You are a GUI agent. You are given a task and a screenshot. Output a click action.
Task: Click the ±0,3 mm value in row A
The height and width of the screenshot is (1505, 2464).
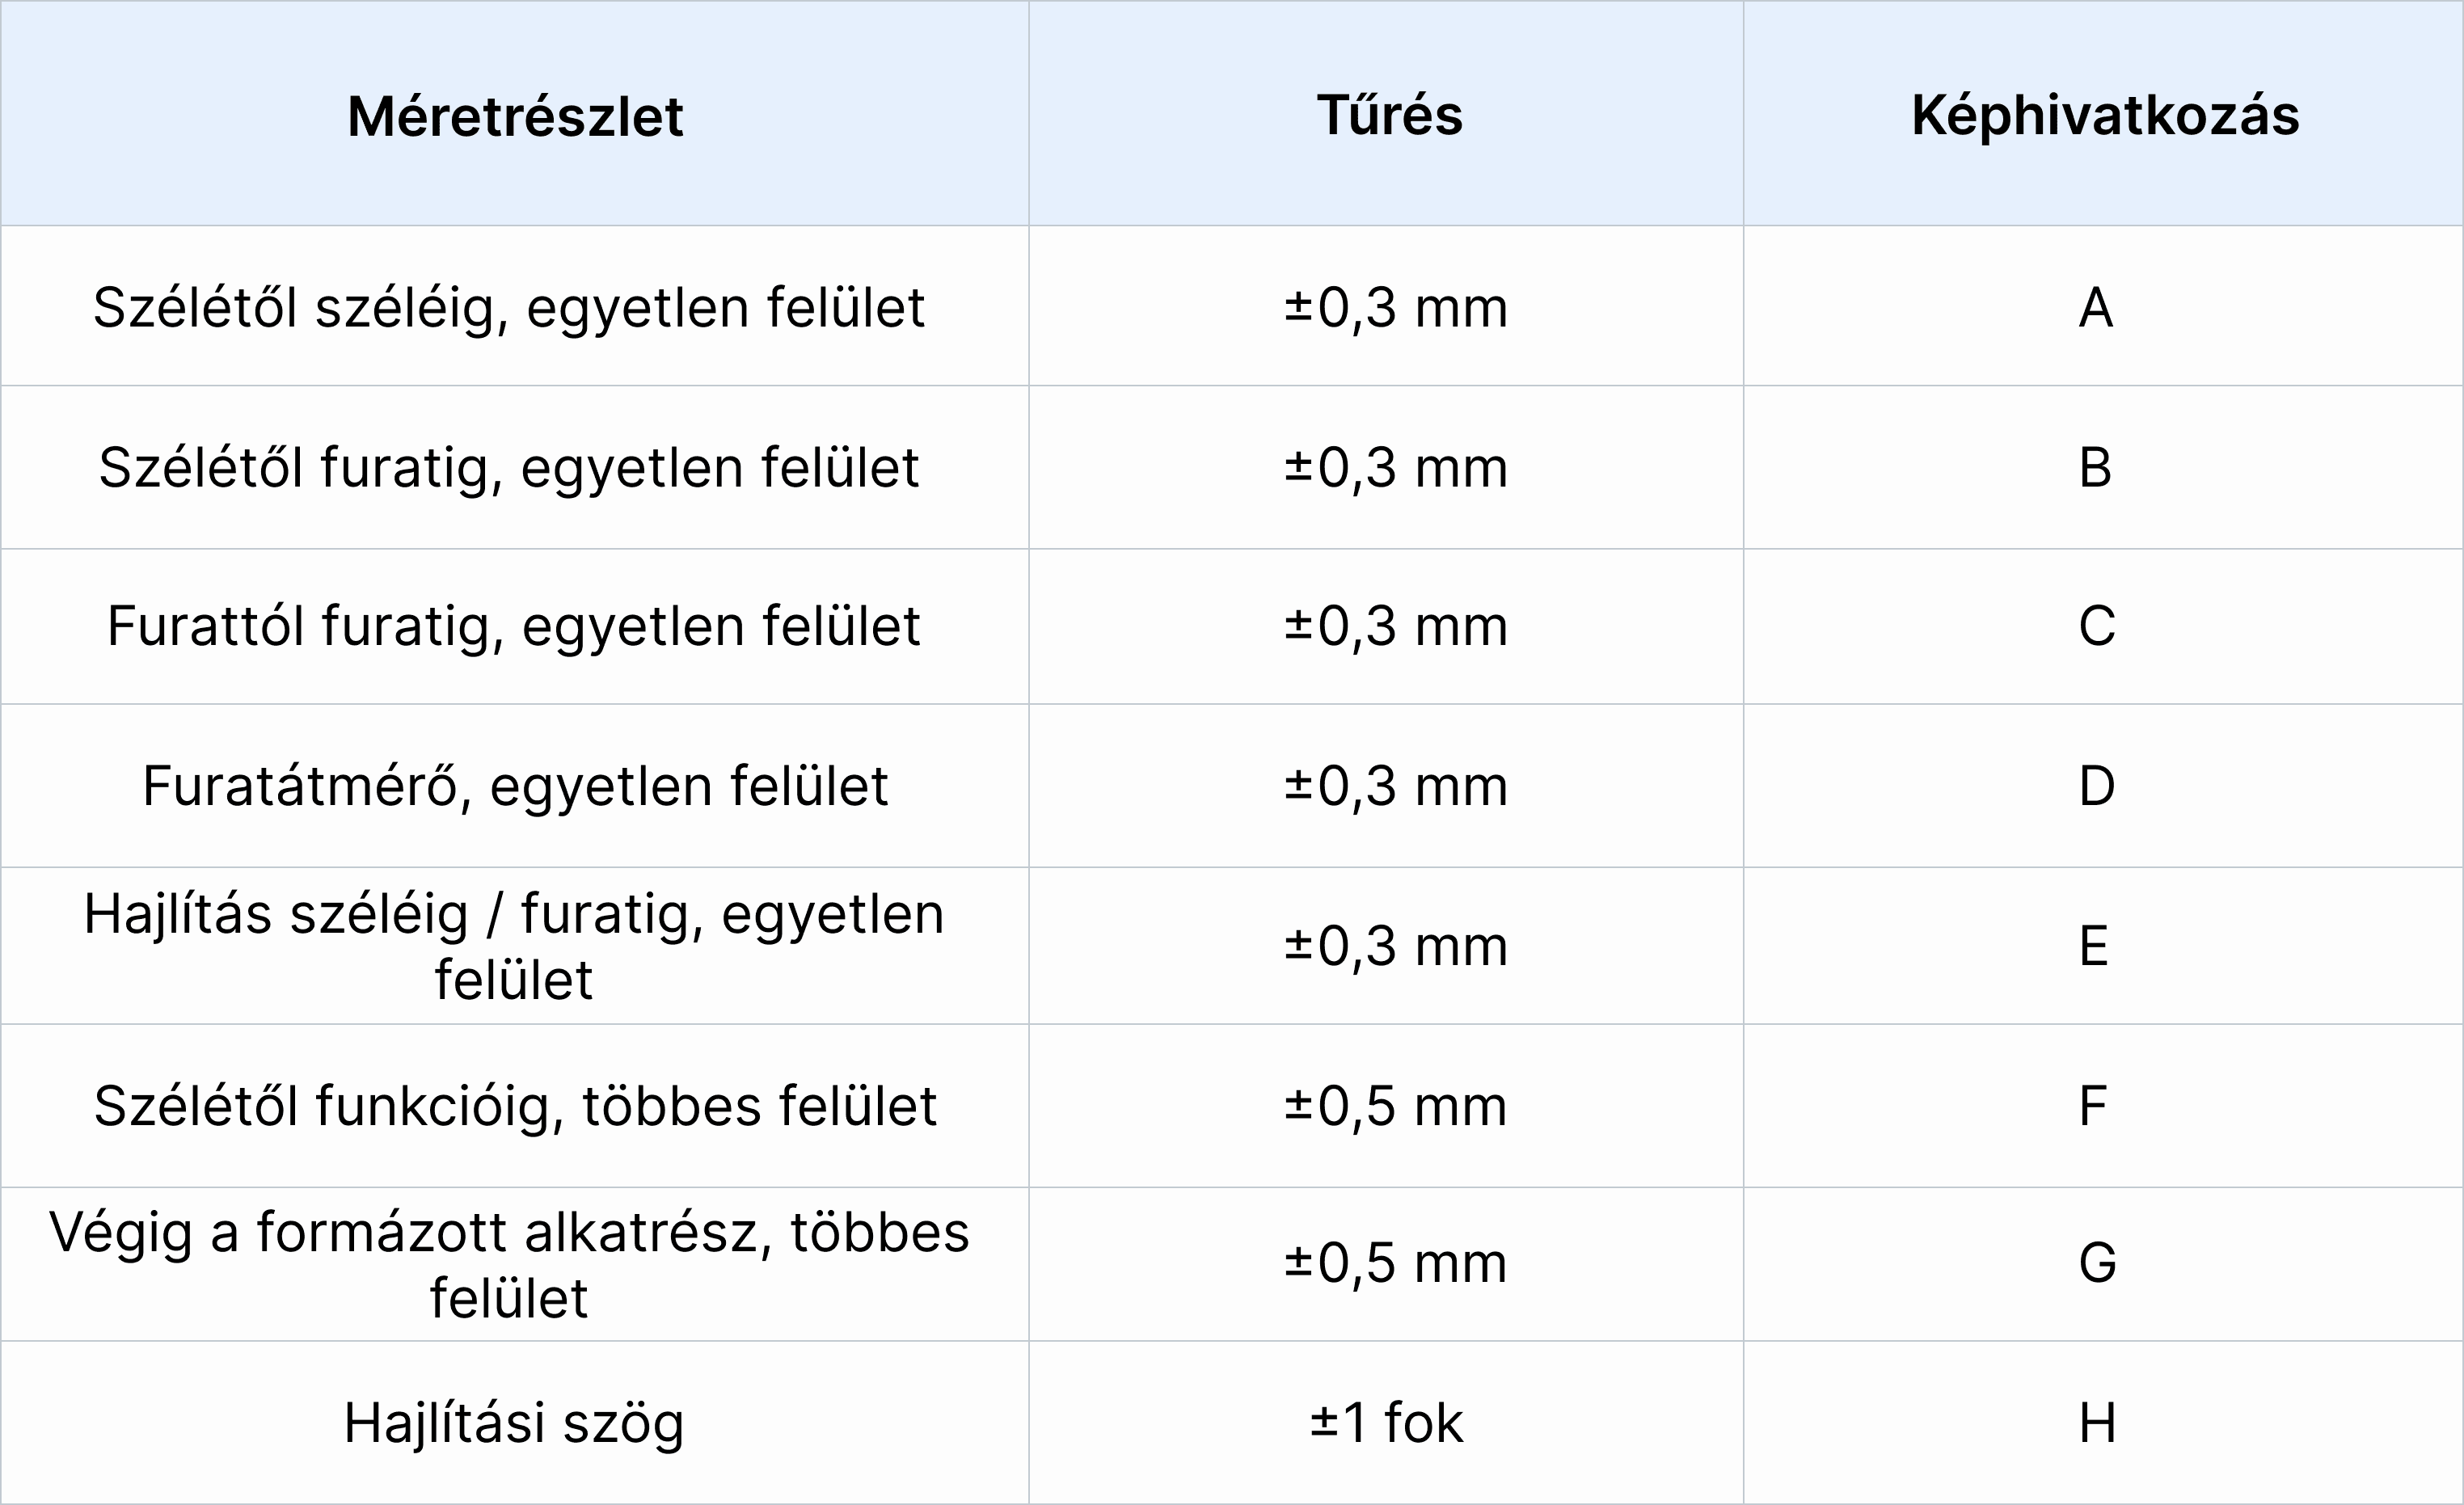[1395, 307]
